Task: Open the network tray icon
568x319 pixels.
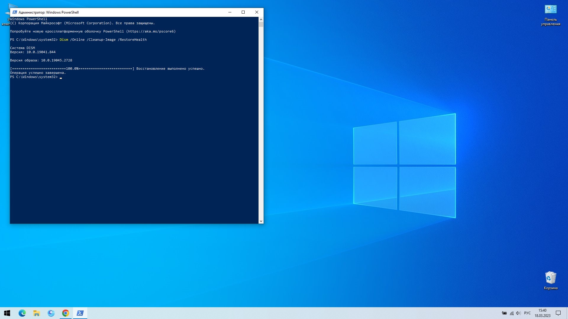Action: (x=512, y=313)
